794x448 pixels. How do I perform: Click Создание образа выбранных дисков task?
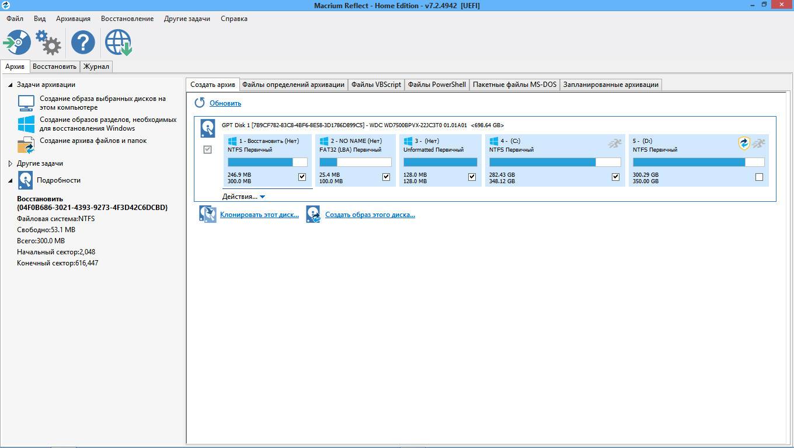click(103, 103)
